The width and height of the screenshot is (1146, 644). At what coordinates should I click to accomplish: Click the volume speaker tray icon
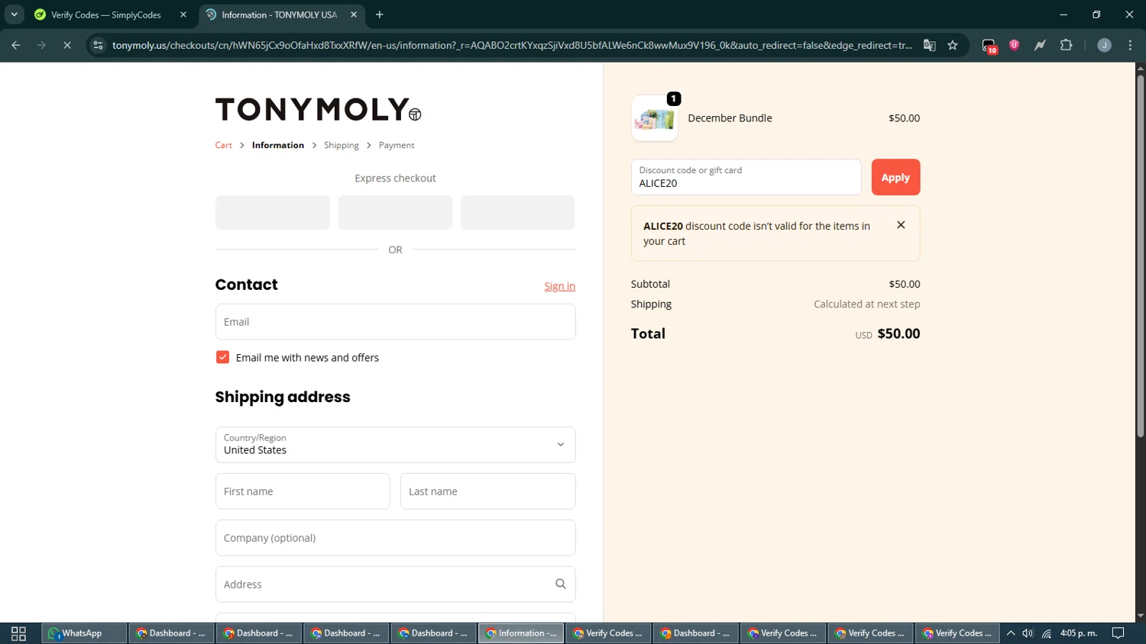coord(1028,633)
